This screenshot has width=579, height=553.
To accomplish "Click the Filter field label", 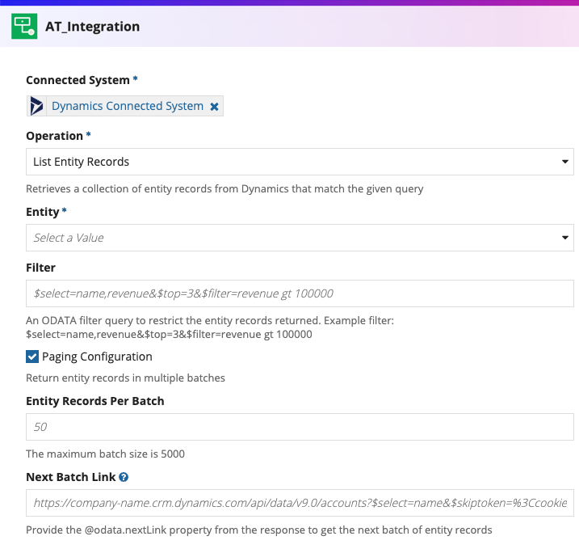I will pos(40,268).
